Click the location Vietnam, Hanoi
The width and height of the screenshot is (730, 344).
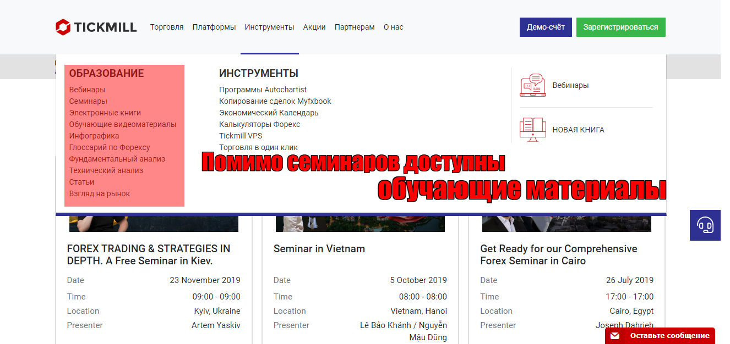point(419,310)
